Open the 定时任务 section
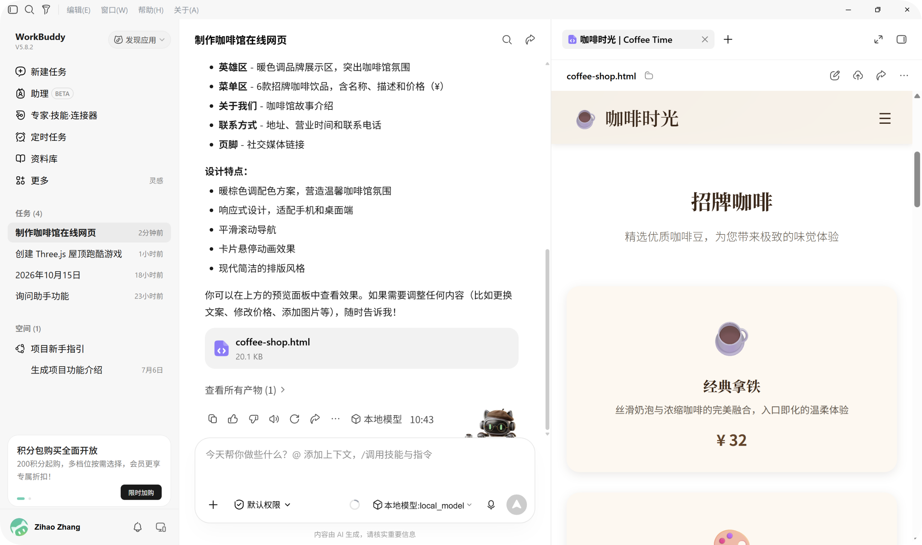Viewport: 922px width, 545px height. point(89,137)
